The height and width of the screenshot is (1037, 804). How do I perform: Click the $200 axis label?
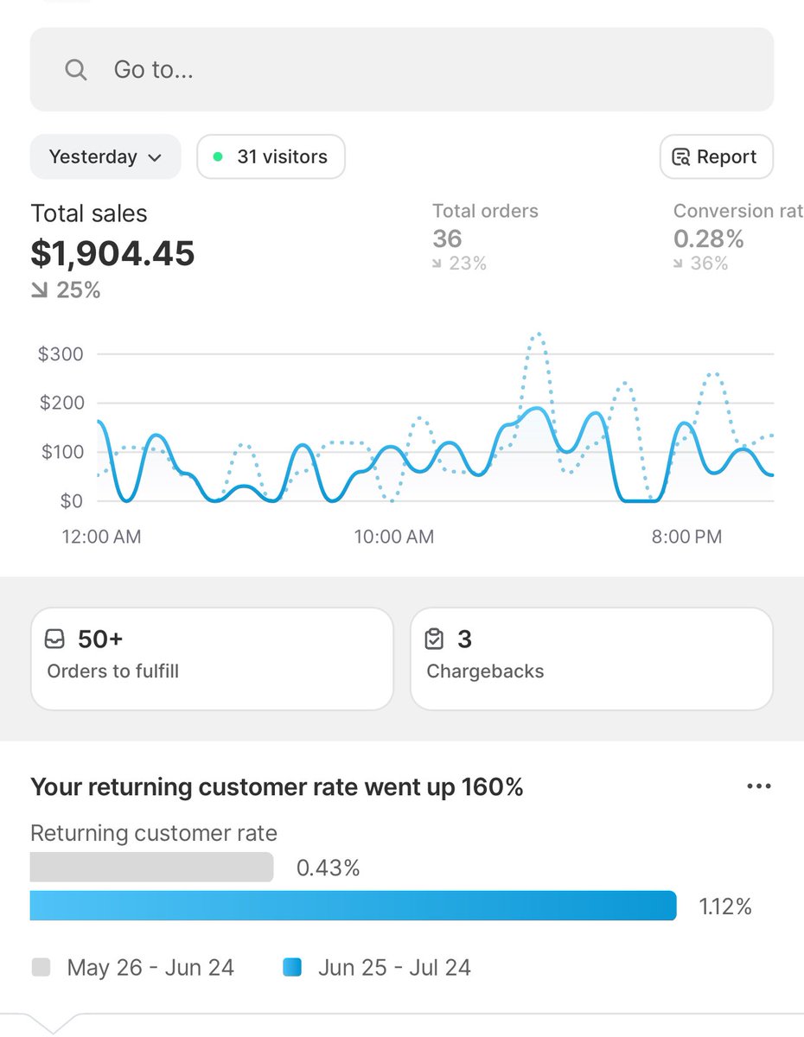61,403
